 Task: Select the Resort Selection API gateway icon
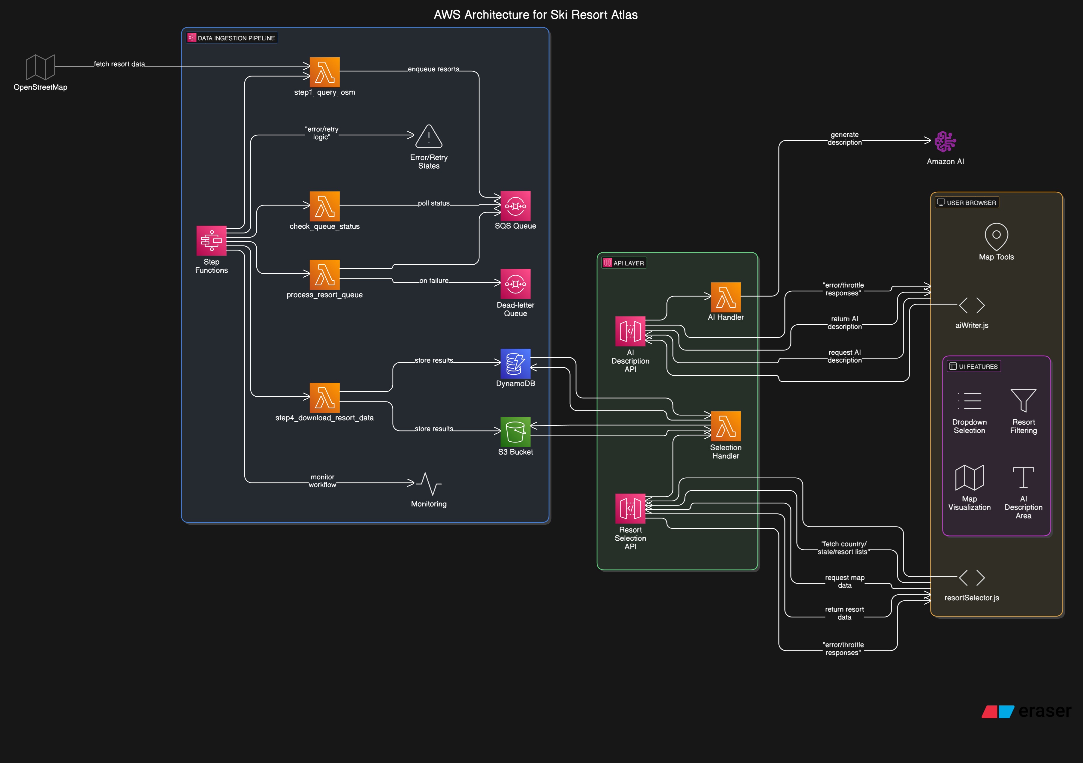[x=630, y=508]
